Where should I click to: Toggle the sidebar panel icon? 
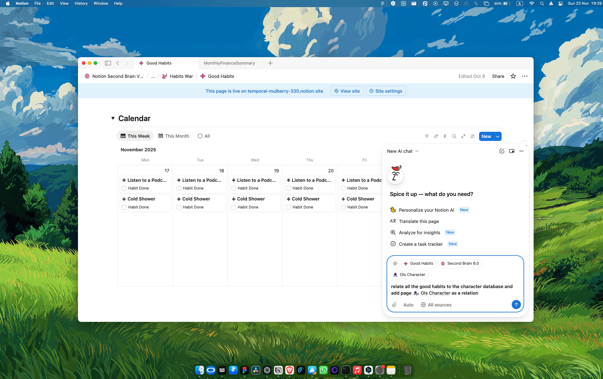(108, 63)
